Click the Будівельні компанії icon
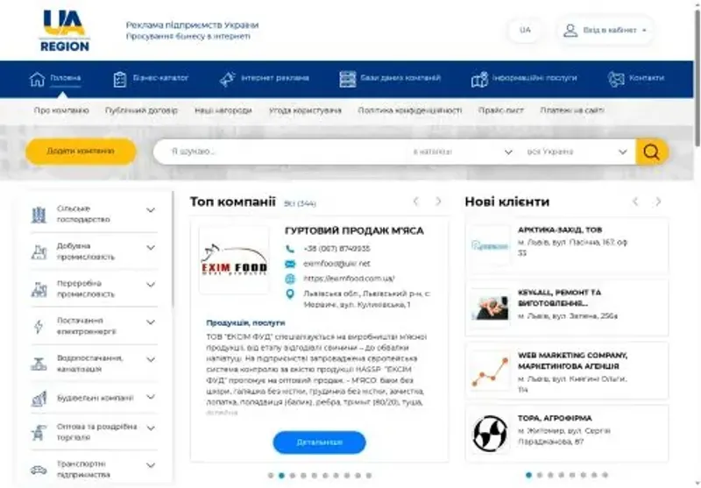The height and width of the screenshot is (488, 701). (39, 398)
